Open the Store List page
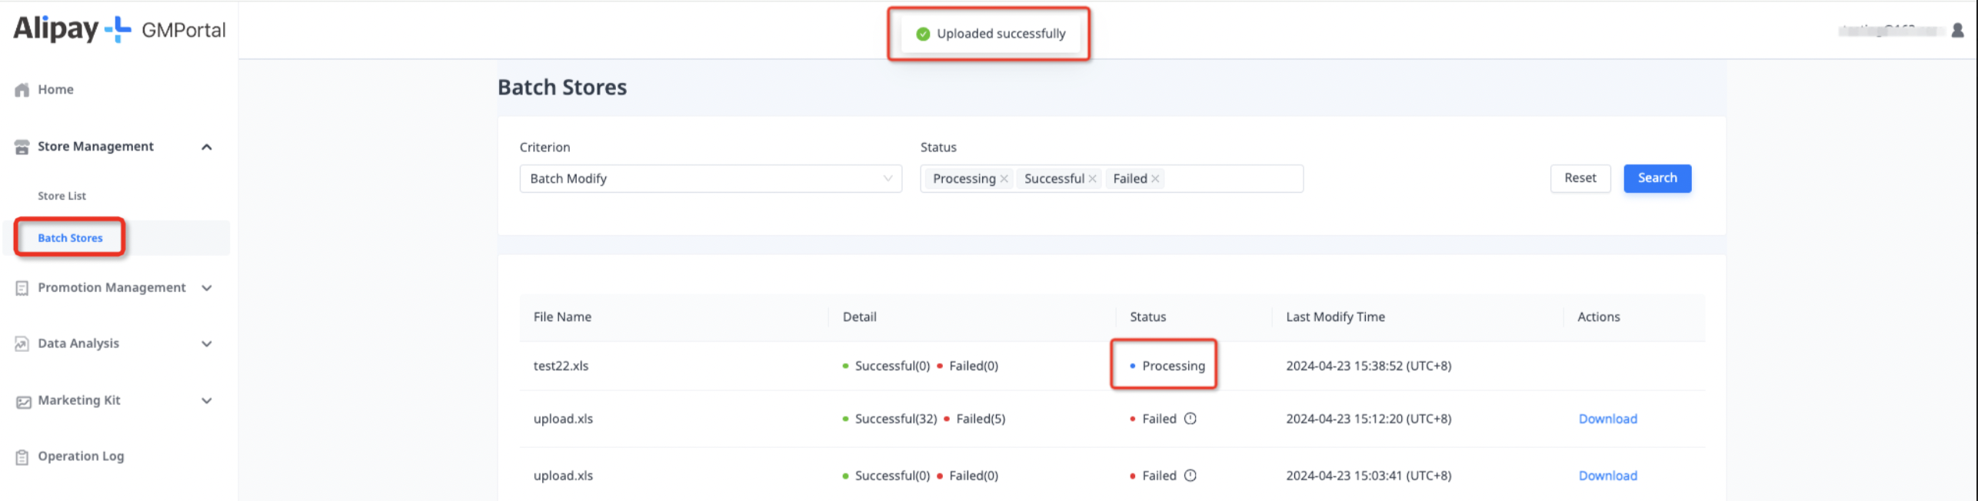The image size is (1978, 501). click(x=62, y=196)
